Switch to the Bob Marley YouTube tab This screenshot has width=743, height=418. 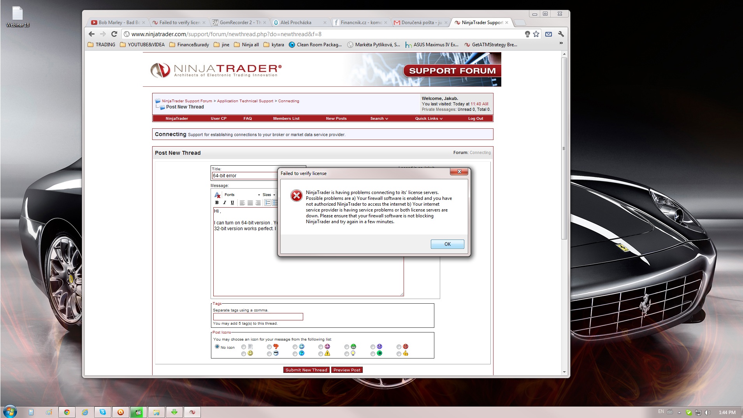point(118,23)
